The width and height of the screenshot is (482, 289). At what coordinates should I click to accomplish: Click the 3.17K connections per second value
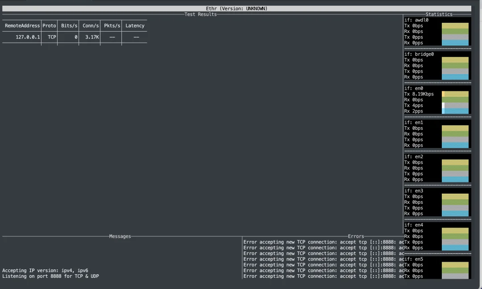point(92,37)
